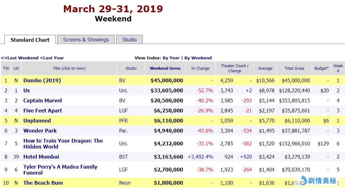Open Captain Marvel title link
The image size is (345, 190).
click(42, 100)
